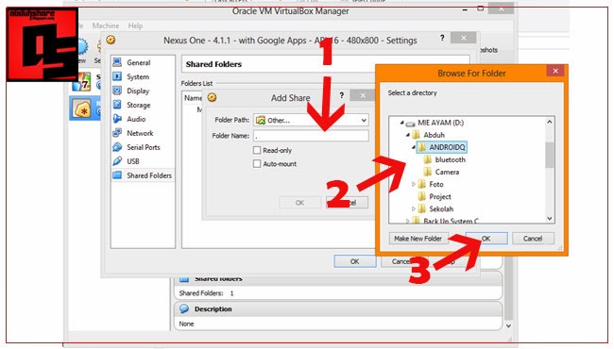The width and height of the screenshot is (614, 349).
Task: Expand the Foto folder node
Action: click(x=413, y=184)
